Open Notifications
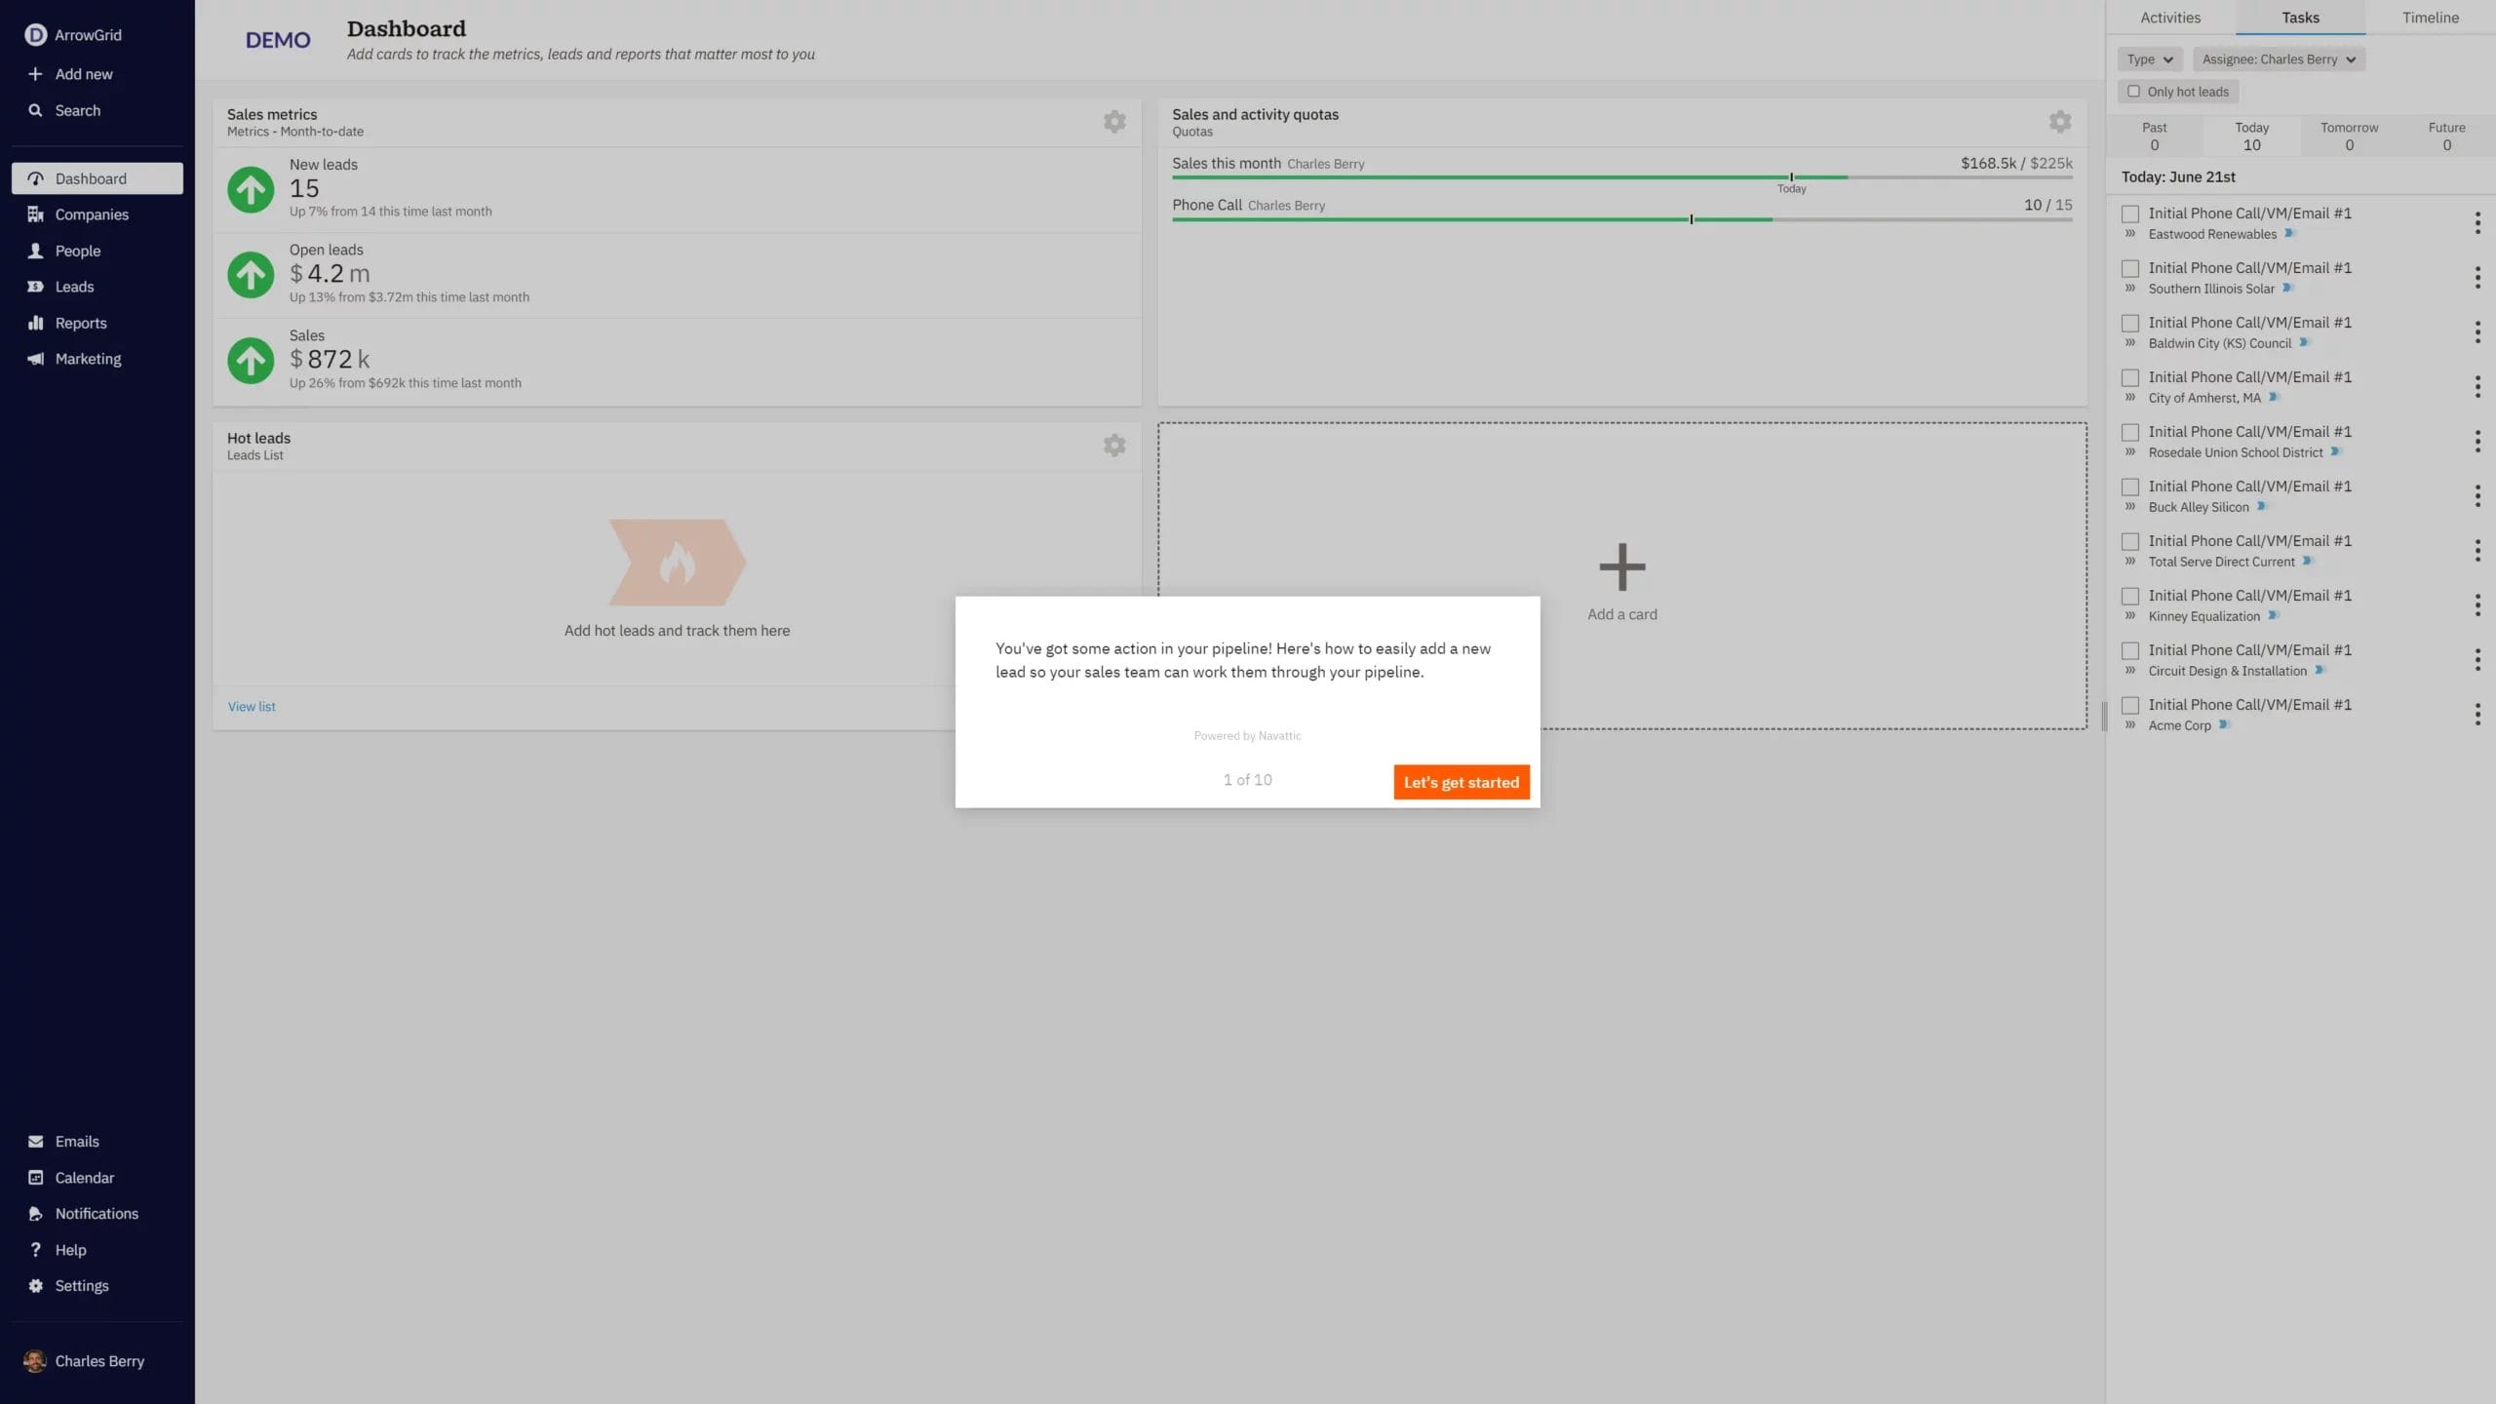Viewport: 2496px width, 1404px height. 97,1213
